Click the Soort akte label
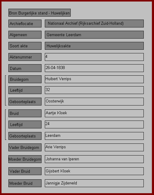Image resolution: width=154 pixels, height=195 pixels. click(25, 46)
